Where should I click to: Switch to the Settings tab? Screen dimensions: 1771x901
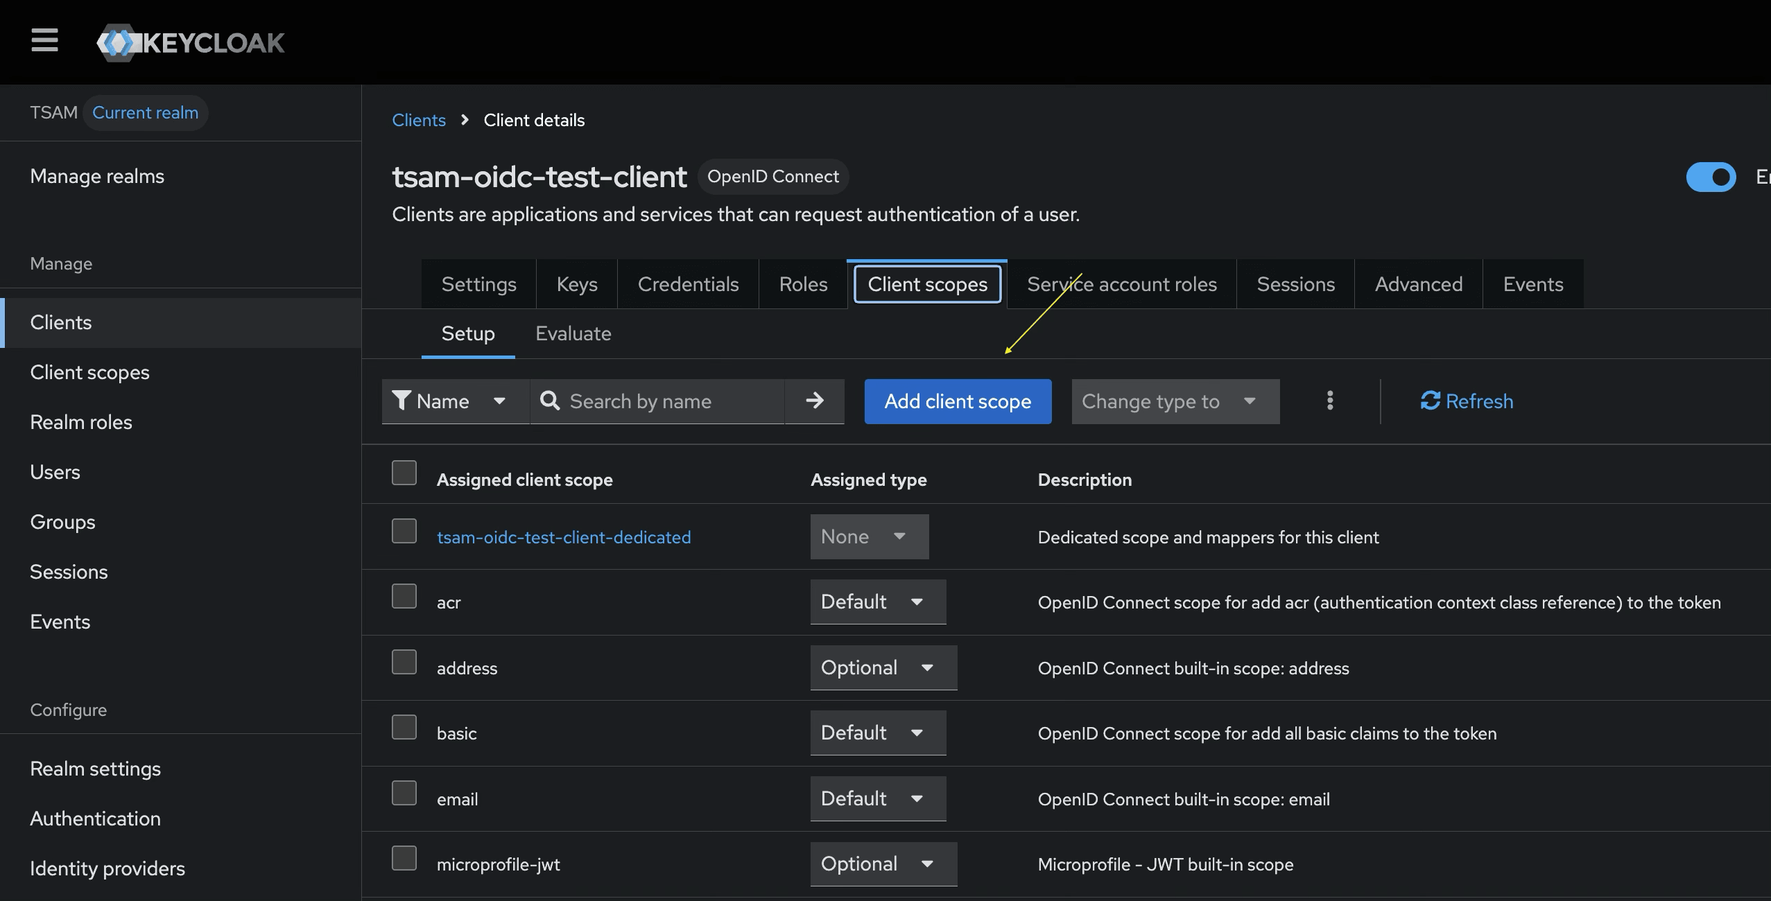[x=478, y=284]
